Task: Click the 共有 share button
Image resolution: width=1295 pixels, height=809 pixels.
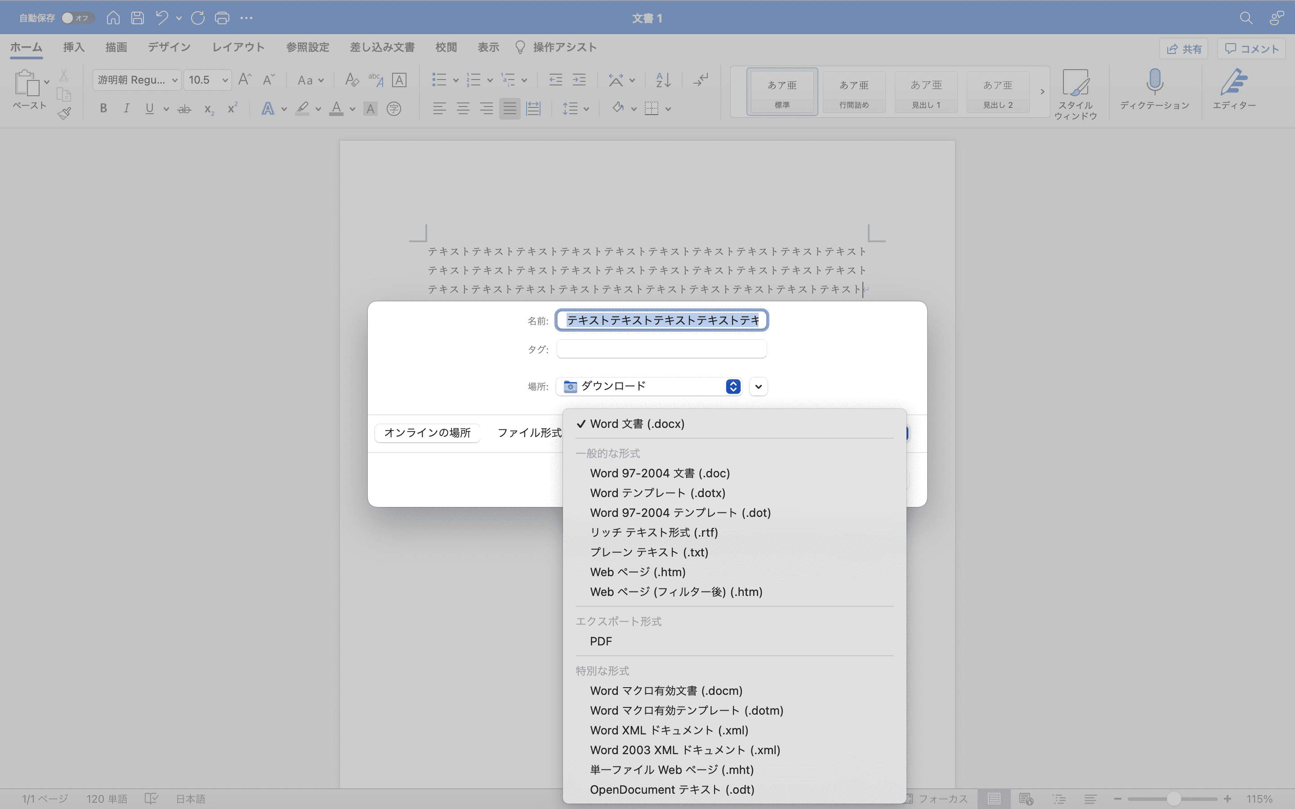Action: [x=1183, y=48]
